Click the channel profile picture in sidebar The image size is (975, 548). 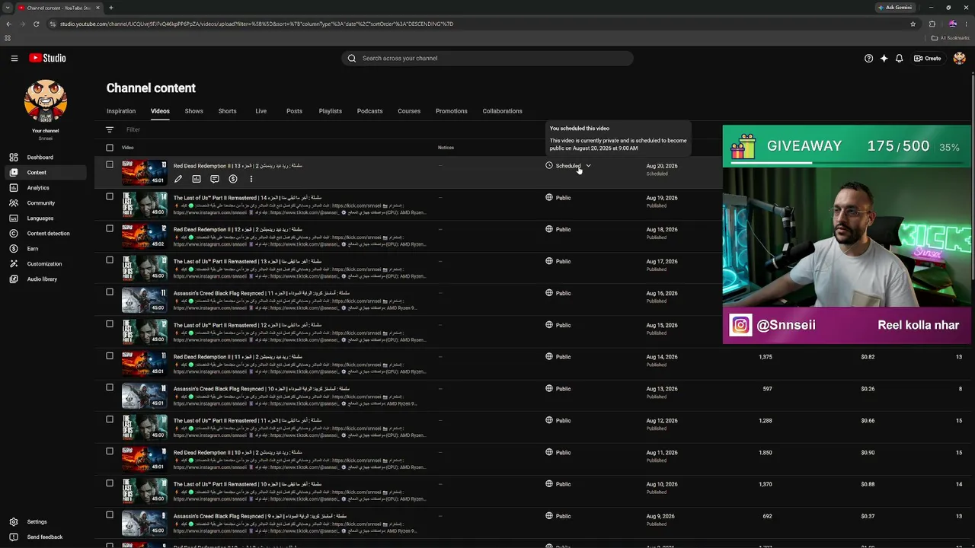[46, 101]
